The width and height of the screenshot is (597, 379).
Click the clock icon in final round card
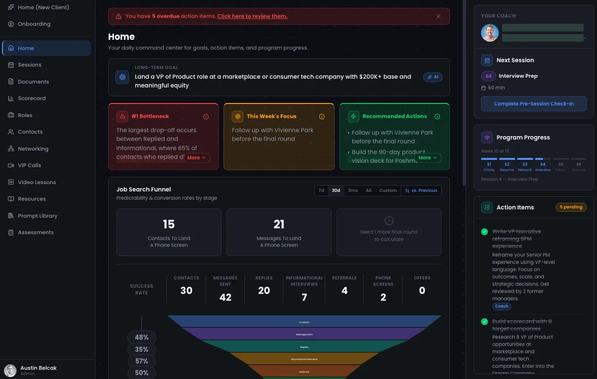tap(389, 221)
